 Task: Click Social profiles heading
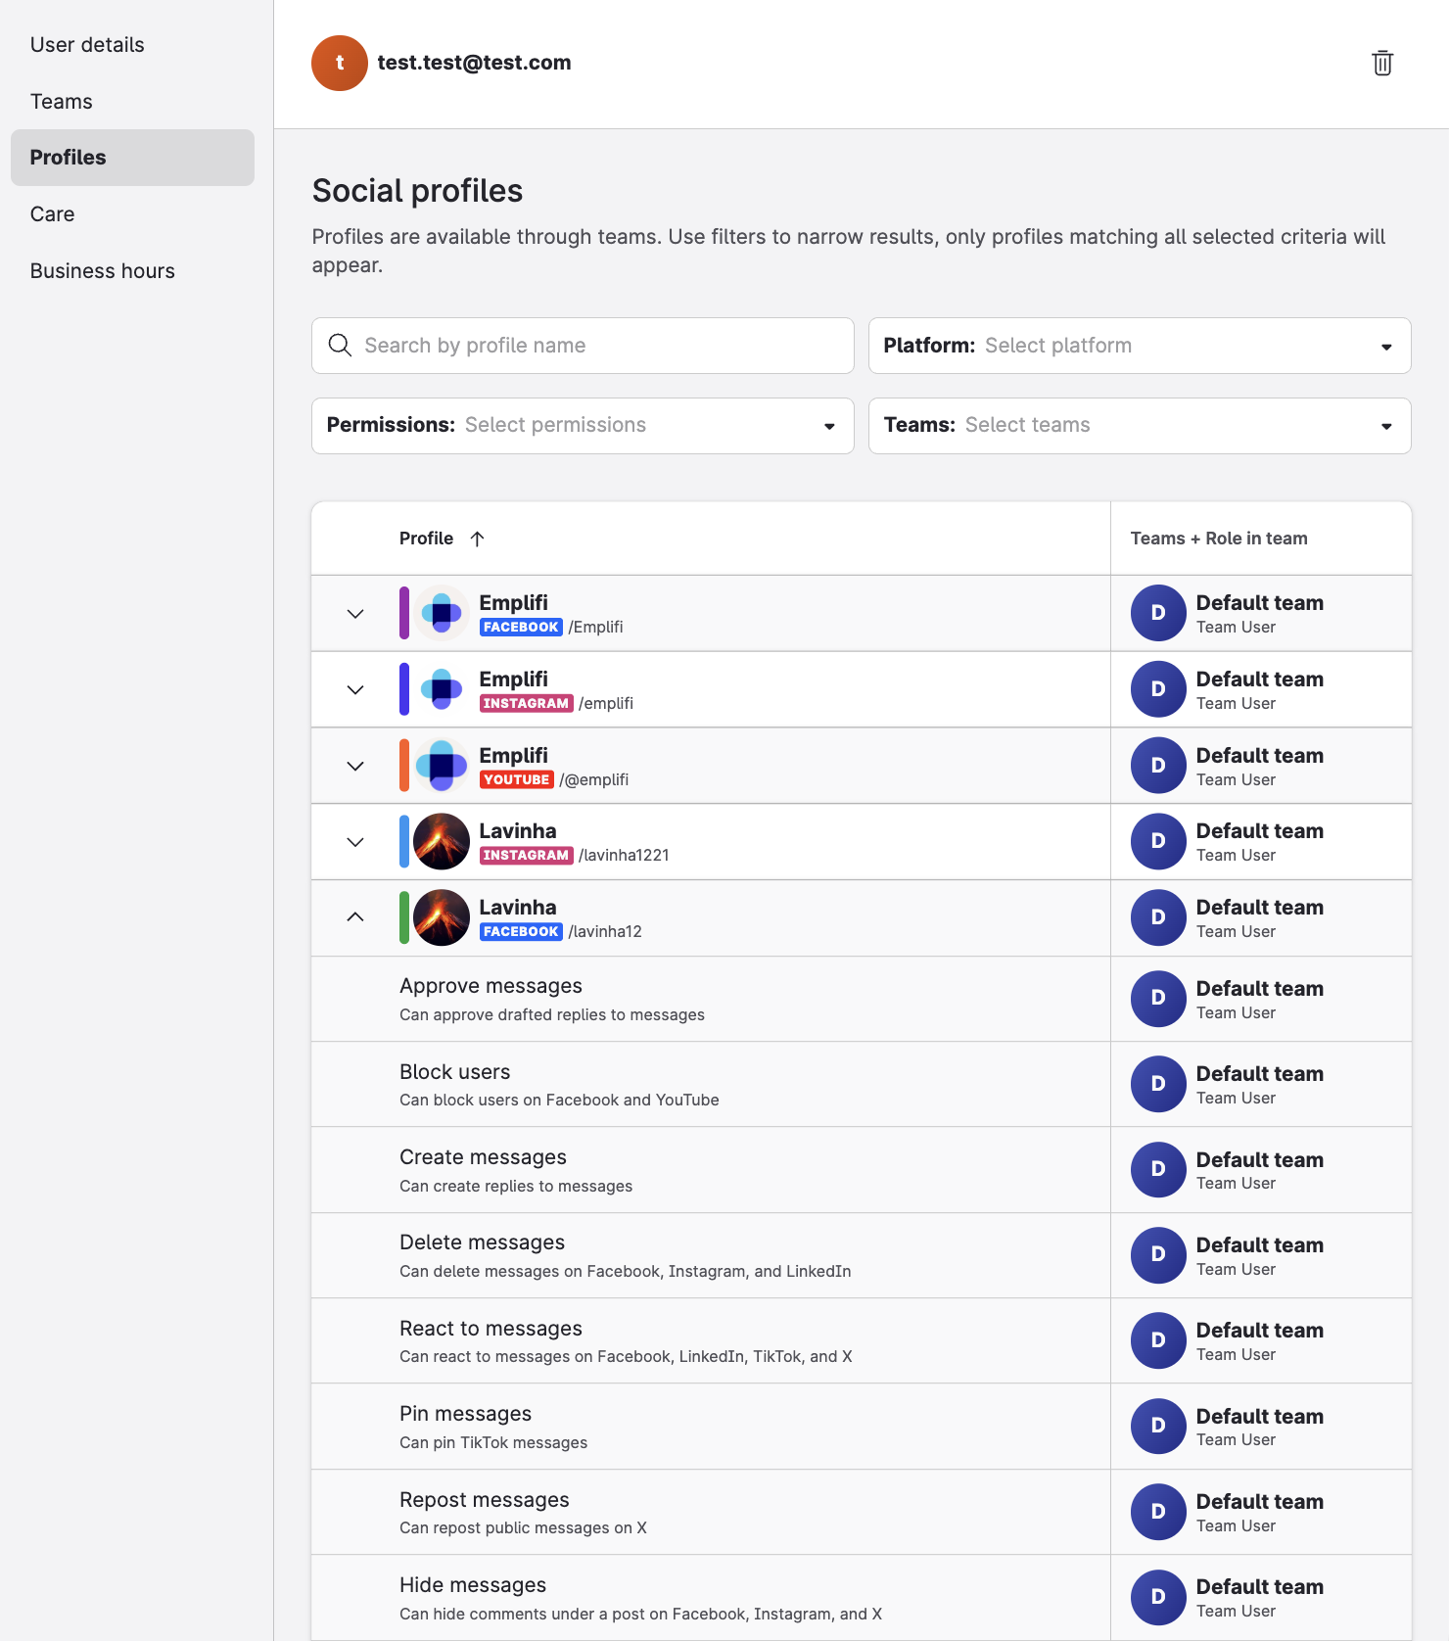click(417, 190)
